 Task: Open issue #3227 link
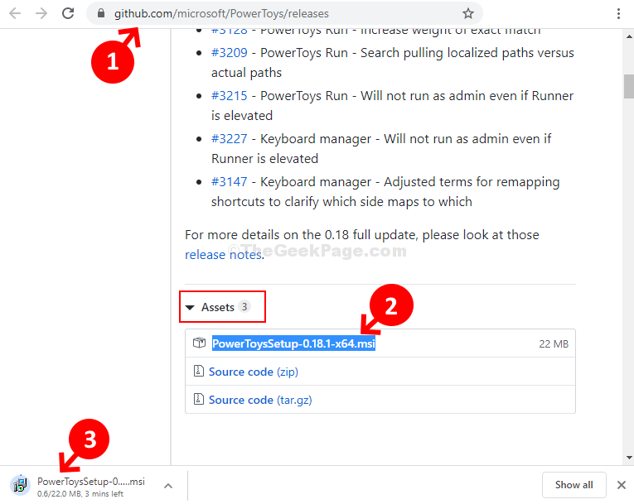[230, 138]
